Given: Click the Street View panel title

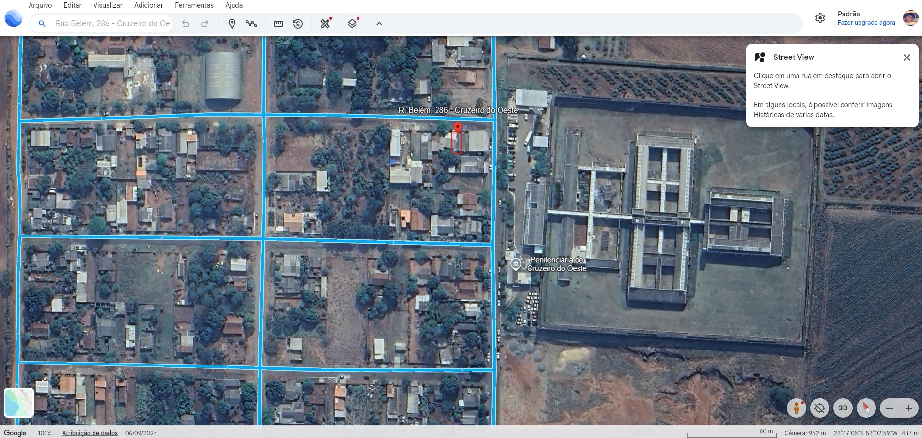Looking at the screenshot, I should pos(794,57).
